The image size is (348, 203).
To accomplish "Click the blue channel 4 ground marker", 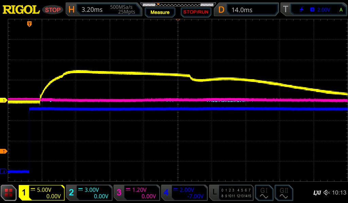I will [x=4, y=172].
